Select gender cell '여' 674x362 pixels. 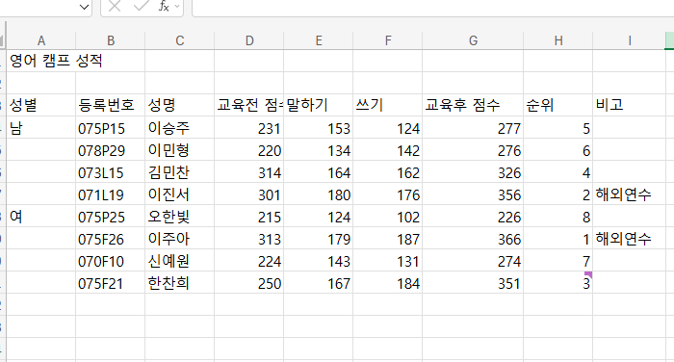(41, 217)
